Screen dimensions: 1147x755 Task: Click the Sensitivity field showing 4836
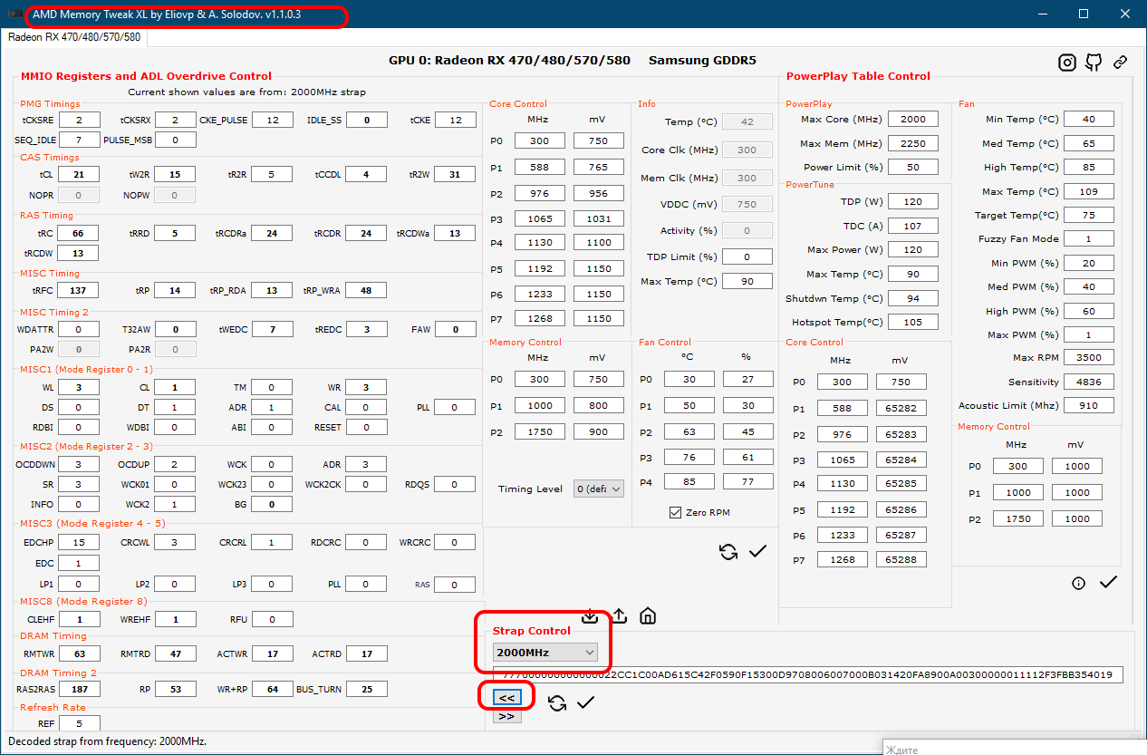(x=1089, y=382)
